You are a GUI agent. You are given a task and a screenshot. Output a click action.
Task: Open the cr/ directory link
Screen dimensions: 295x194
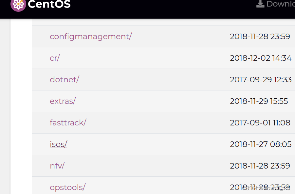tap(55, 58)
